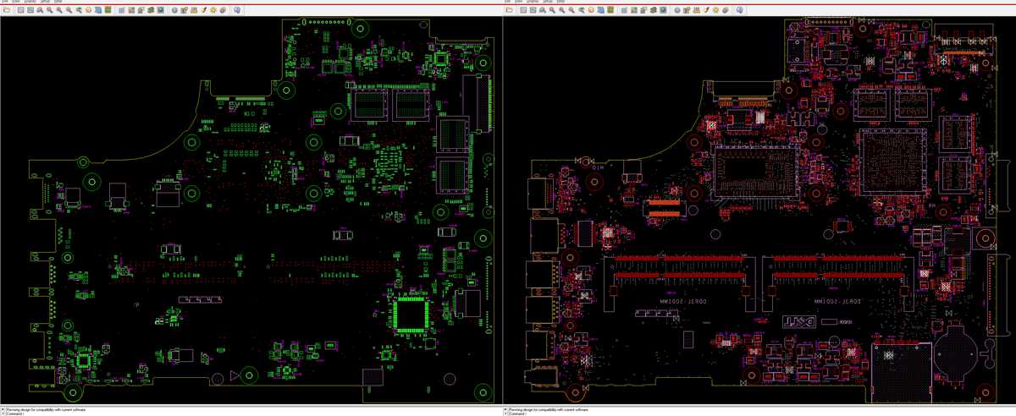Open the Display menu in left window

tap(30, 2)
